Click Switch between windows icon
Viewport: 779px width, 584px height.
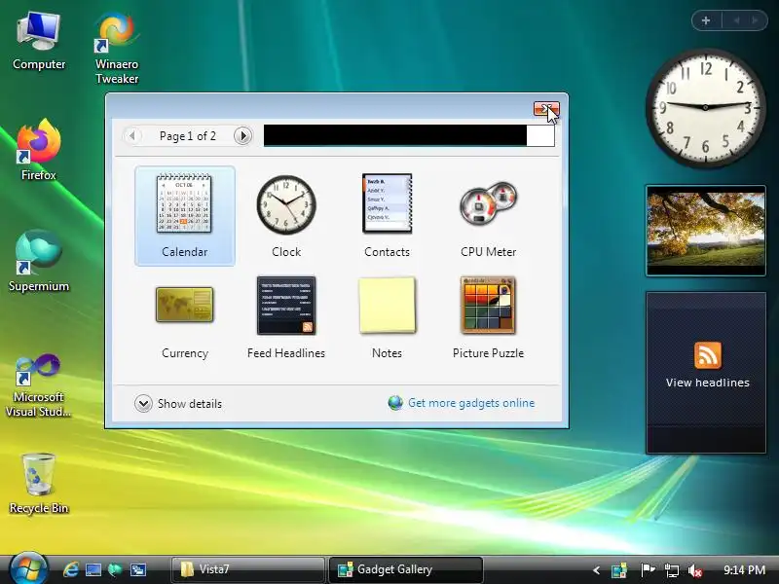137,569
